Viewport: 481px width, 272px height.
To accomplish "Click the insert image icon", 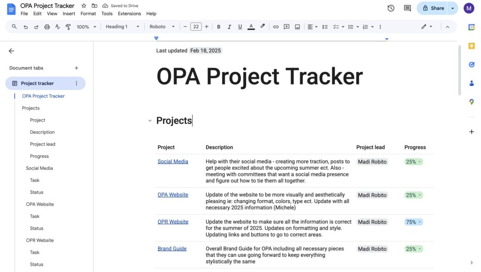I will (x=297, y=27).
